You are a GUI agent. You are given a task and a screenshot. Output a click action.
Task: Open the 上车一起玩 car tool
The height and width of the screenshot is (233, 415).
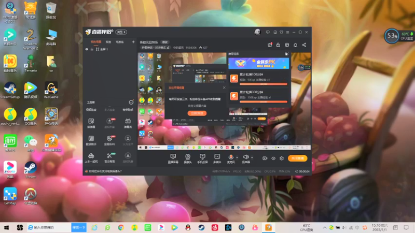click(x=91, y=158)
